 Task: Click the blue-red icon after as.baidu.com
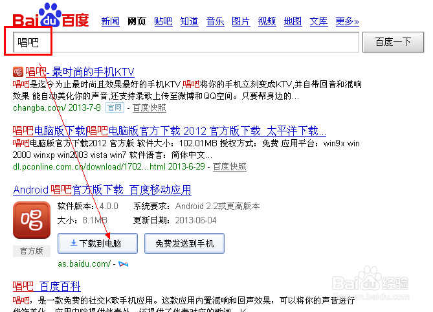(x=123, y=264)
